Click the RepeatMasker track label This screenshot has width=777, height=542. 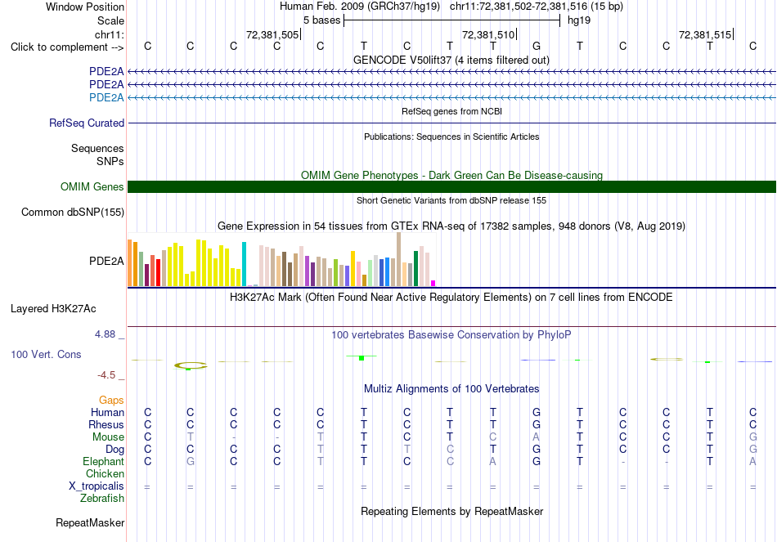[90, 522]
